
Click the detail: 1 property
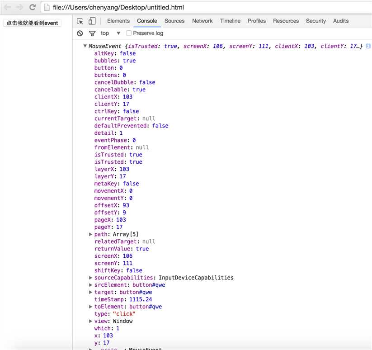108,133
